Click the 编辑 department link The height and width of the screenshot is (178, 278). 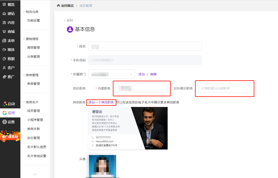(x=153, y=74)
